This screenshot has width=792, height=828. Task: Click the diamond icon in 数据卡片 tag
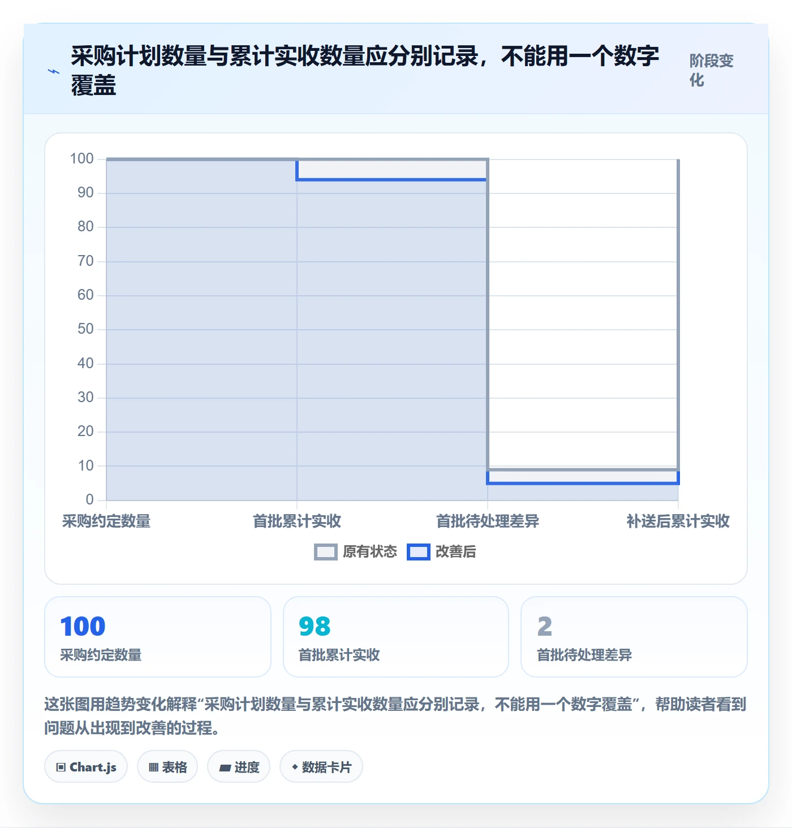point(295,767)
